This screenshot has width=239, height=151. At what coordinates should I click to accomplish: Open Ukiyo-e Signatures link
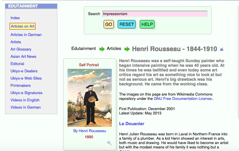tap(26, 93)
